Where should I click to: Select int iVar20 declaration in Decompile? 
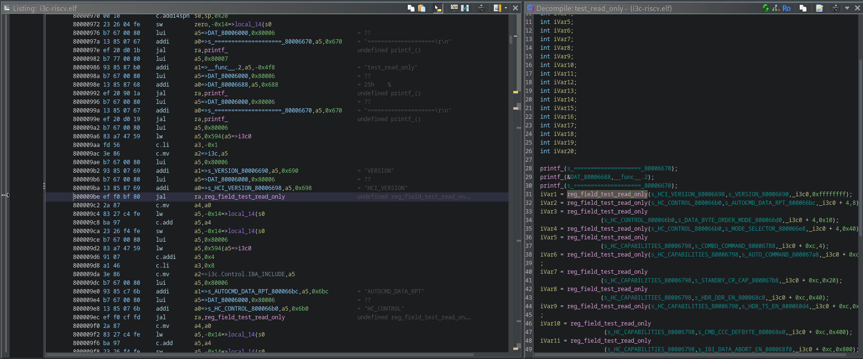point(558,151)
